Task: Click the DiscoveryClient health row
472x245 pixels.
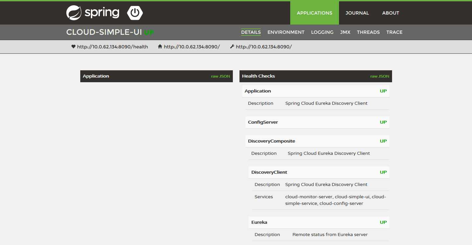Action: coord(319,172)
